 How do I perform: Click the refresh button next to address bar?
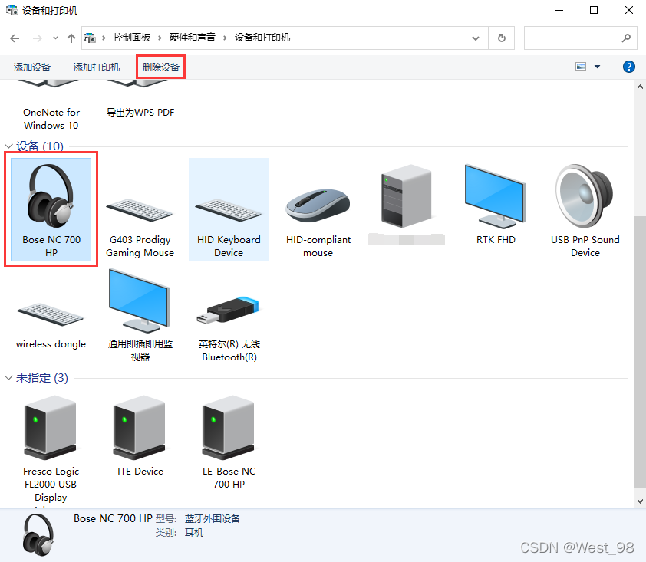click(x=502, y=38)
